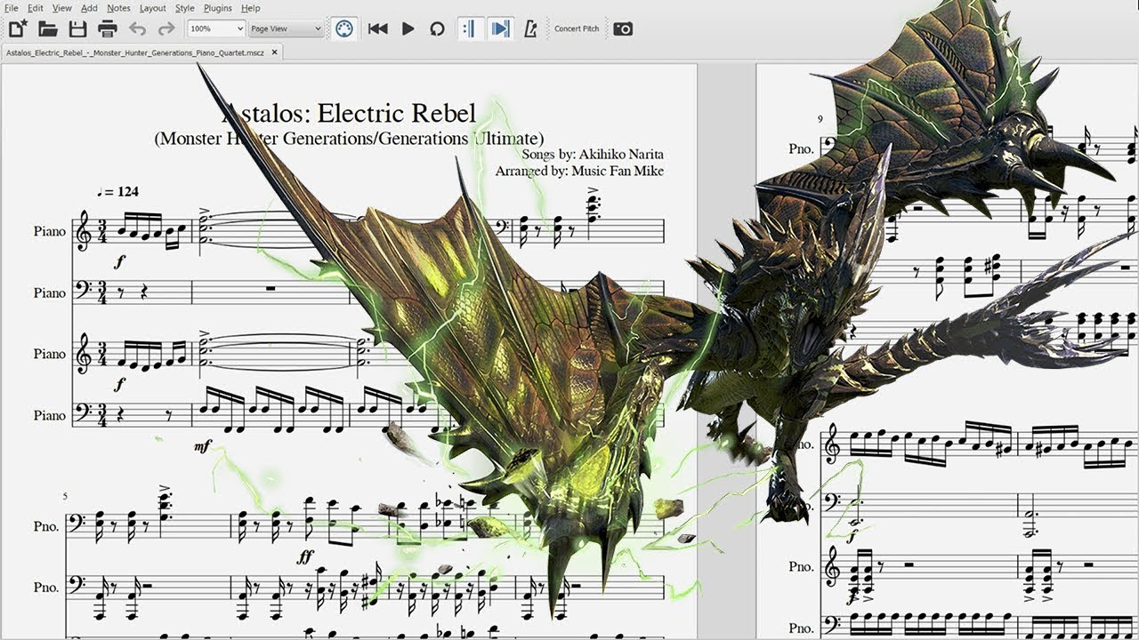The height and width of the screenshot is (640, 1139).
Task: Open the Plugins menu
Action: tap(217, 8)
